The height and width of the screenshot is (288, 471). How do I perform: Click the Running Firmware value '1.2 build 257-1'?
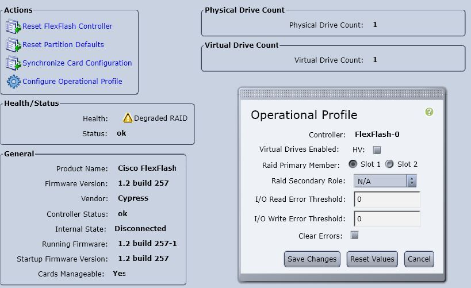pyautogui.click(x=147, y=244)
